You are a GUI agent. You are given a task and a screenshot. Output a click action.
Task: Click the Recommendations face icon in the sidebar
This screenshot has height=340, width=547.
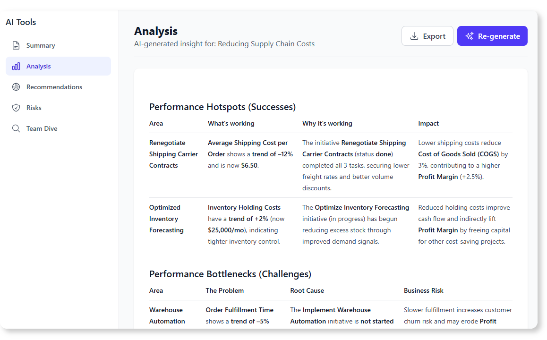coord(16,87)
